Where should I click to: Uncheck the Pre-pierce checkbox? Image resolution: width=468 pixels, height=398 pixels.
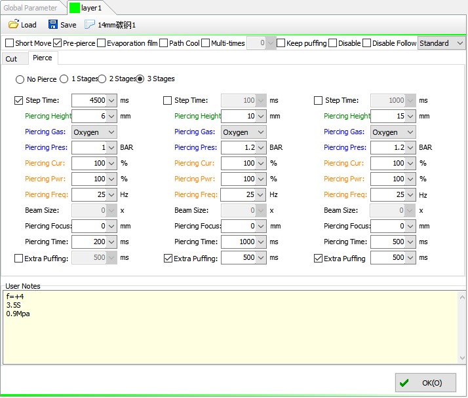click(x=58, y=43)
